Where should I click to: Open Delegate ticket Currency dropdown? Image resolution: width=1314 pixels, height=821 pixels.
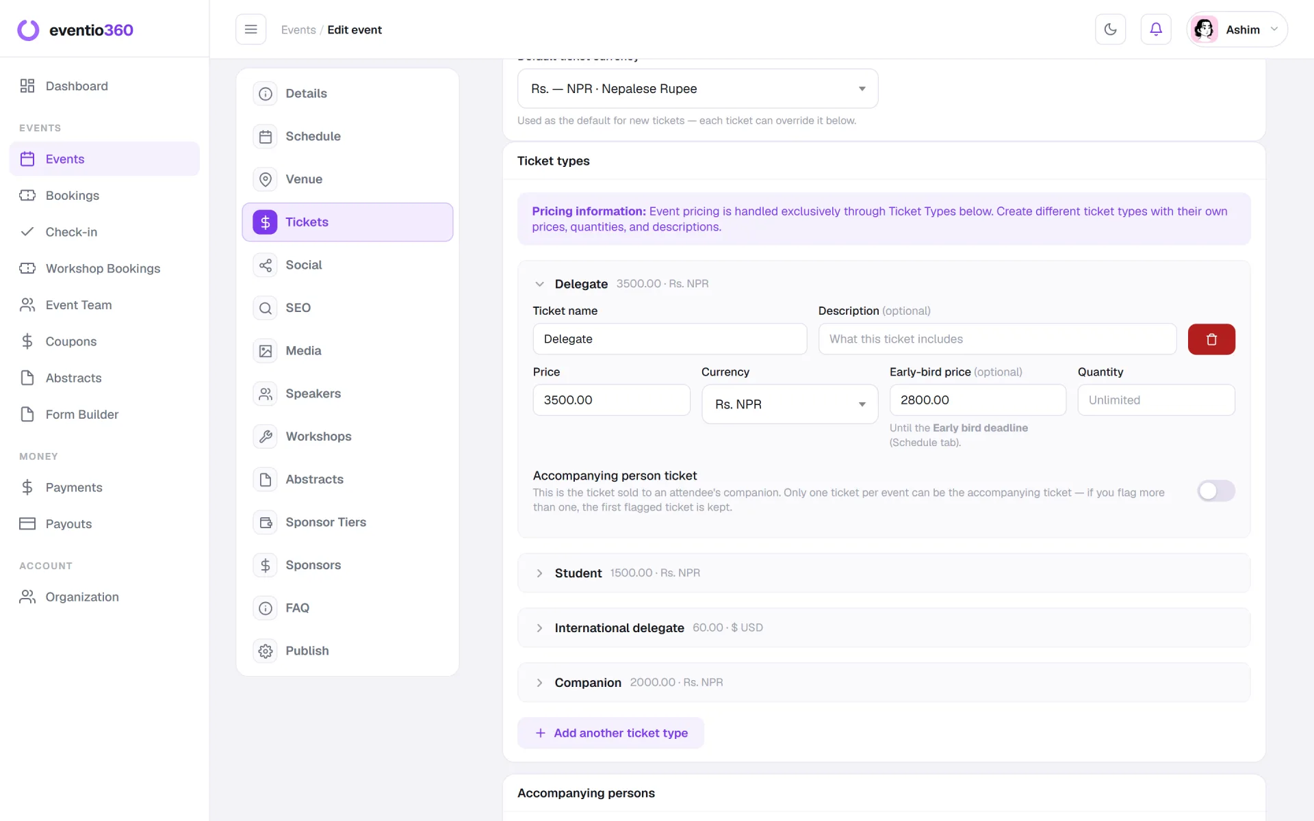789,404
